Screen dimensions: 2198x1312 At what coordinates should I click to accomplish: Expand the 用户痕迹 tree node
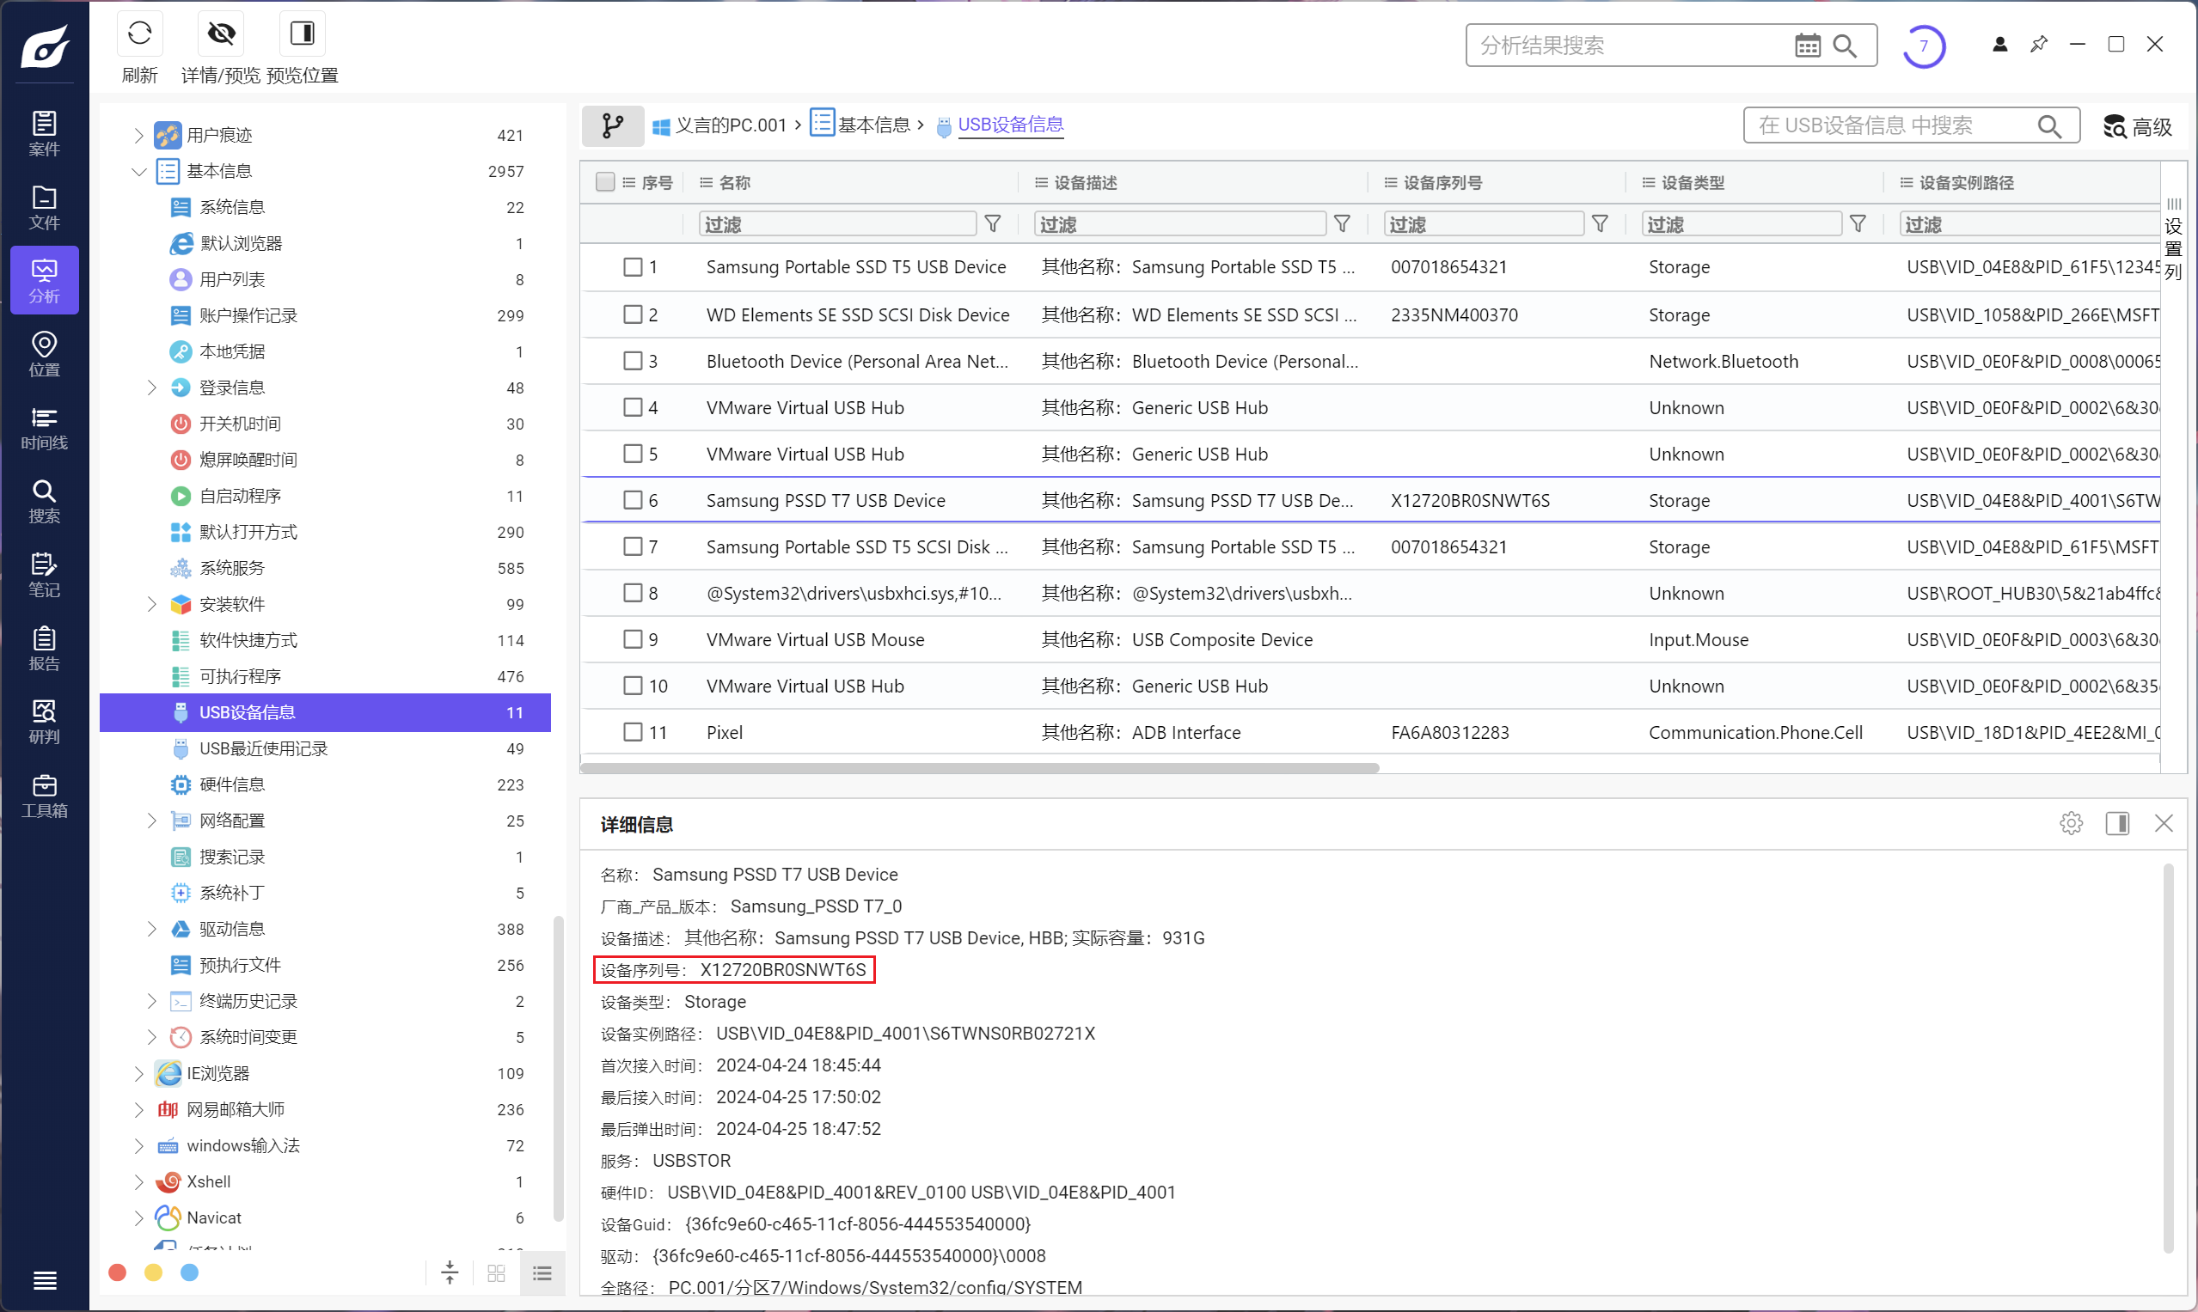(138, 135)
